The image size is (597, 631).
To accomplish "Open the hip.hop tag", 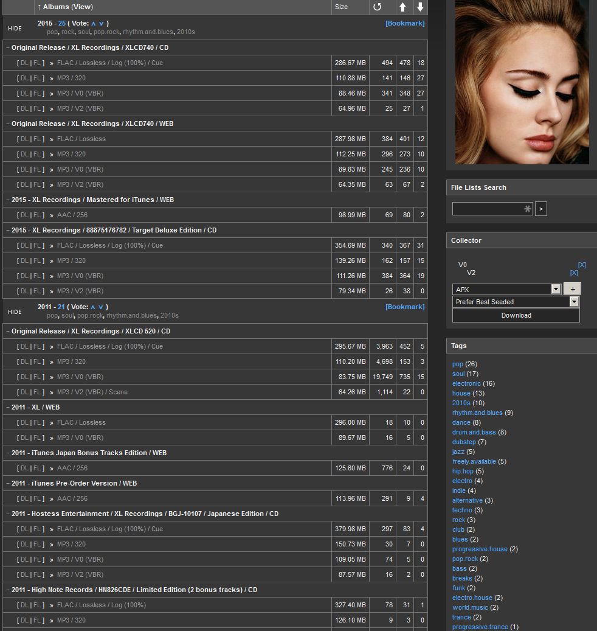I will [463, 471].
